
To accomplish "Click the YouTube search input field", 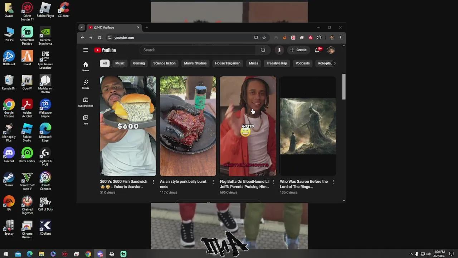I will (198, 50).
